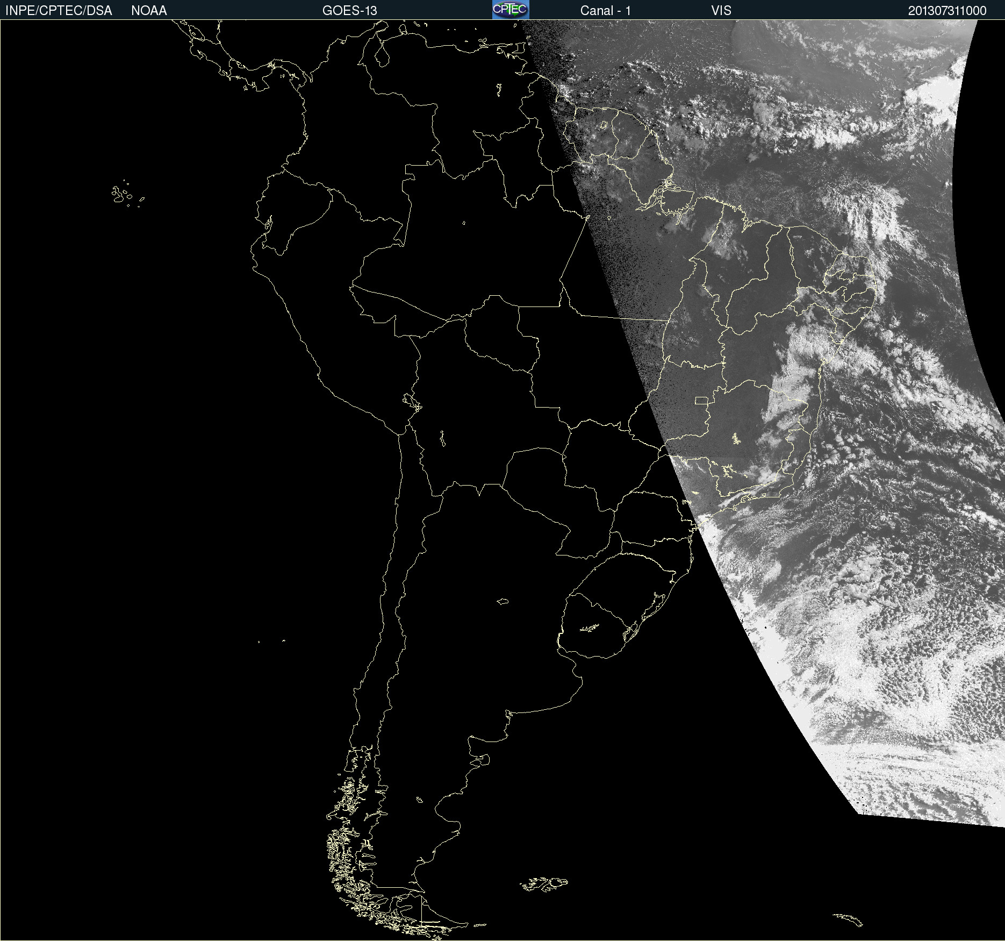Click the 201307311000 timestamp
The width and height of the screenshot is (1005, 941).
click(947, 10)
